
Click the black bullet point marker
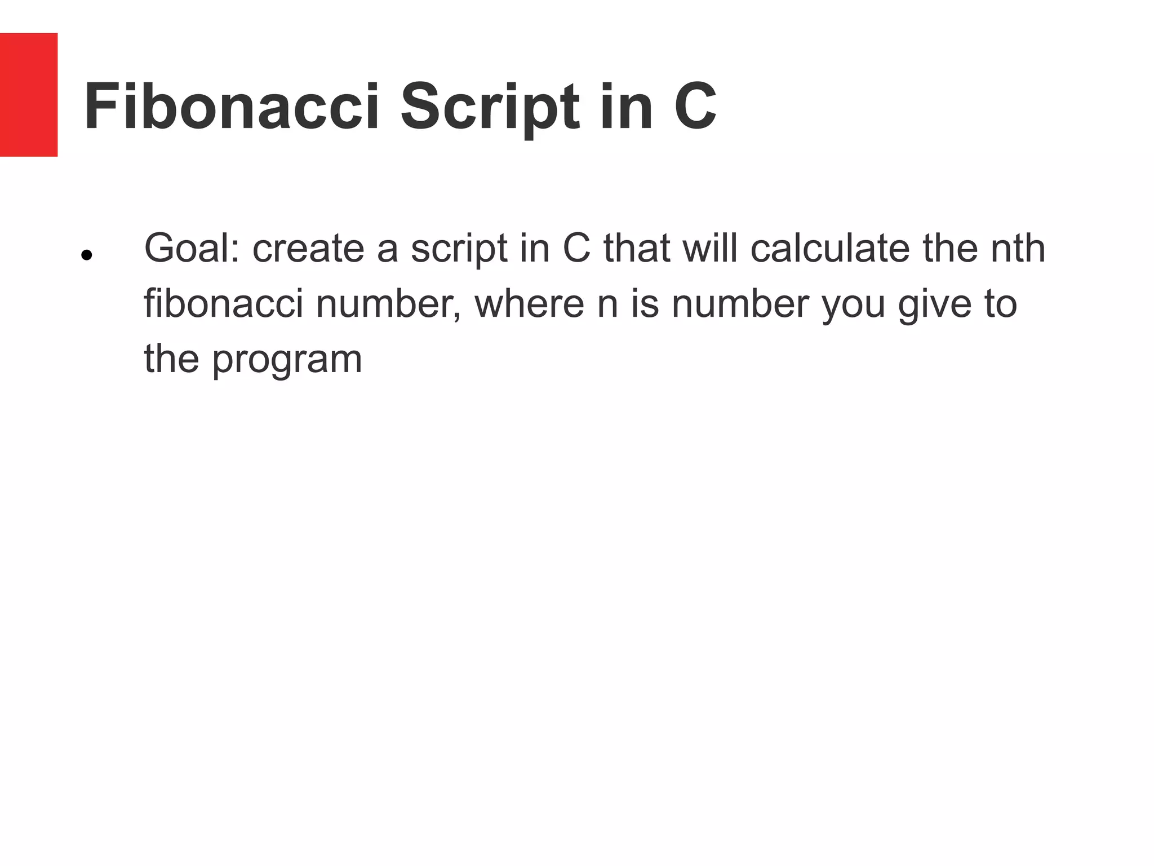click(x=86, y=255)
